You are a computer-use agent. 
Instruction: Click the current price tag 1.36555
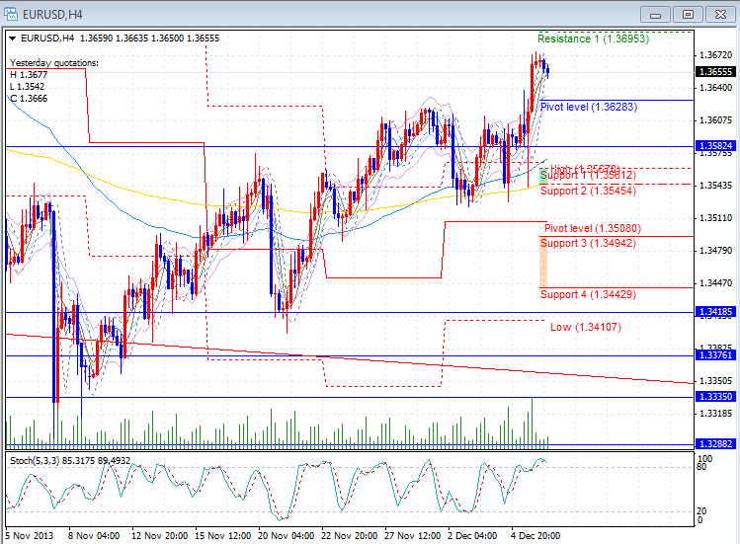click(715, 72)
